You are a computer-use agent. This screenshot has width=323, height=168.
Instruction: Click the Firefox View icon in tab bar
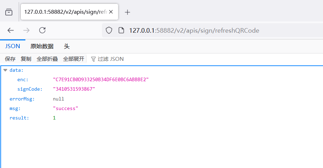coord(9,12)
